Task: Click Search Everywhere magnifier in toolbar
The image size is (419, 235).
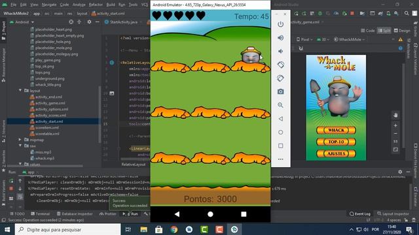Action: point(407,13)
